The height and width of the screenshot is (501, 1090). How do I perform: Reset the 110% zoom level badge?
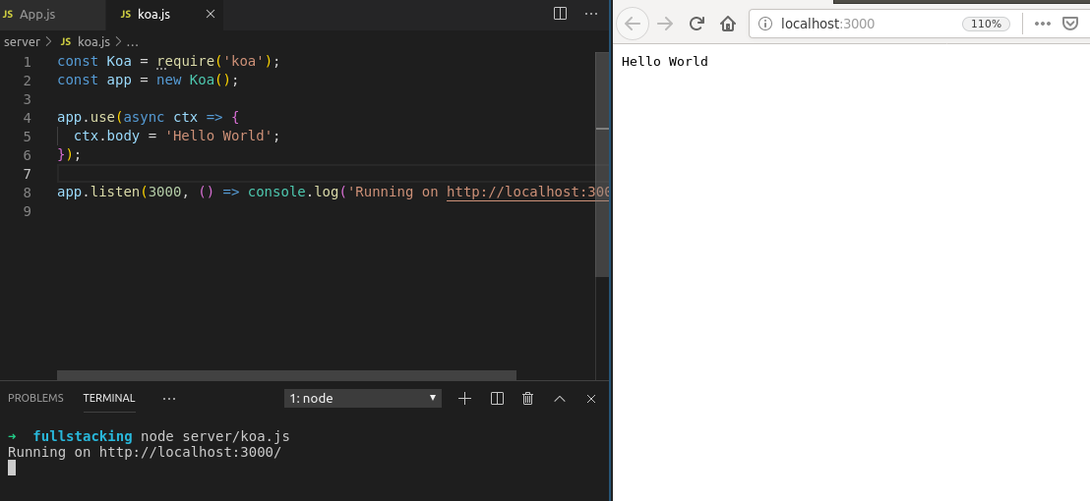[986, 24]
